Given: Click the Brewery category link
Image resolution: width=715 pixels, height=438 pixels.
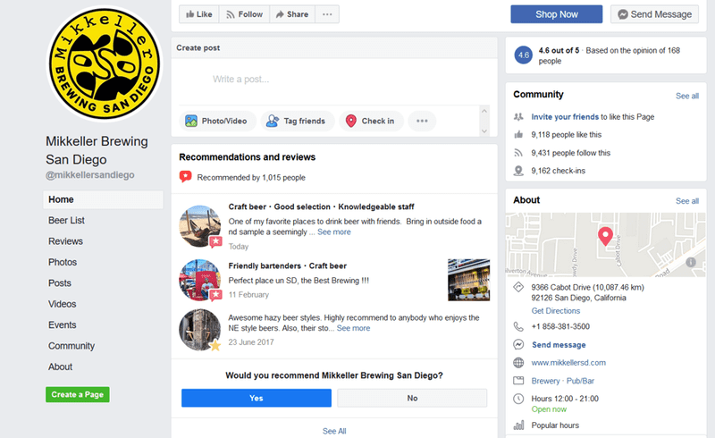Looking at the screenshot, I should pos(545,381).
